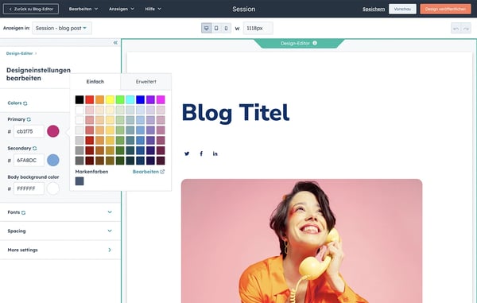
Task: Switch to the Einfach tab
Action: coord(95,82)
